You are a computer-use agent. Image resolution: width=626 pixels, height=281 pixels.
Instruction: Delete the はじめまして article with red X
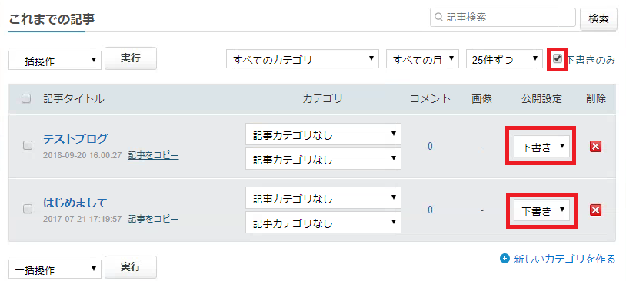click(595, 210)
